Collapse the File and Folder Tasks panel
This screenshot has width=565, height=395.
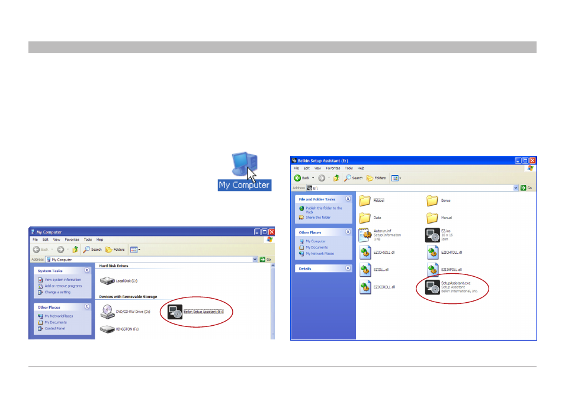(348, 199)
